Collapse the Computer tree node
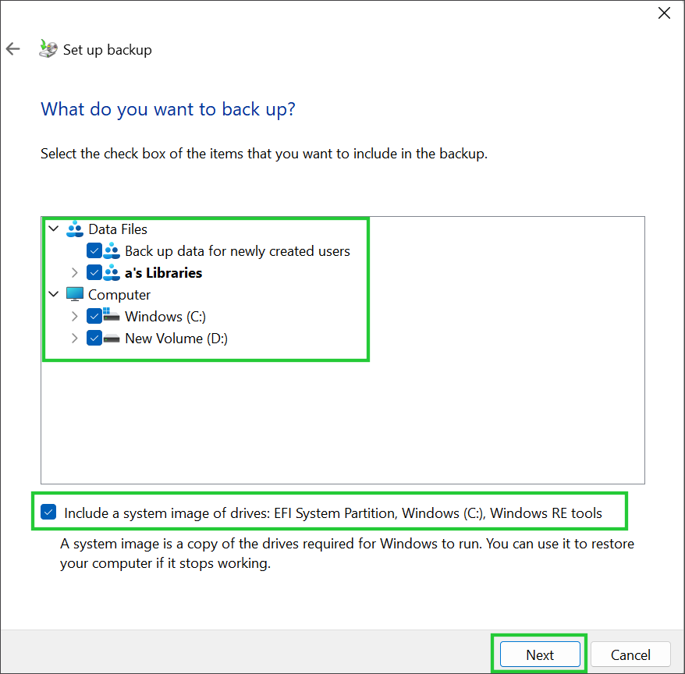The width and height of the screenshot is (685, 674). [x=53, y=294]
